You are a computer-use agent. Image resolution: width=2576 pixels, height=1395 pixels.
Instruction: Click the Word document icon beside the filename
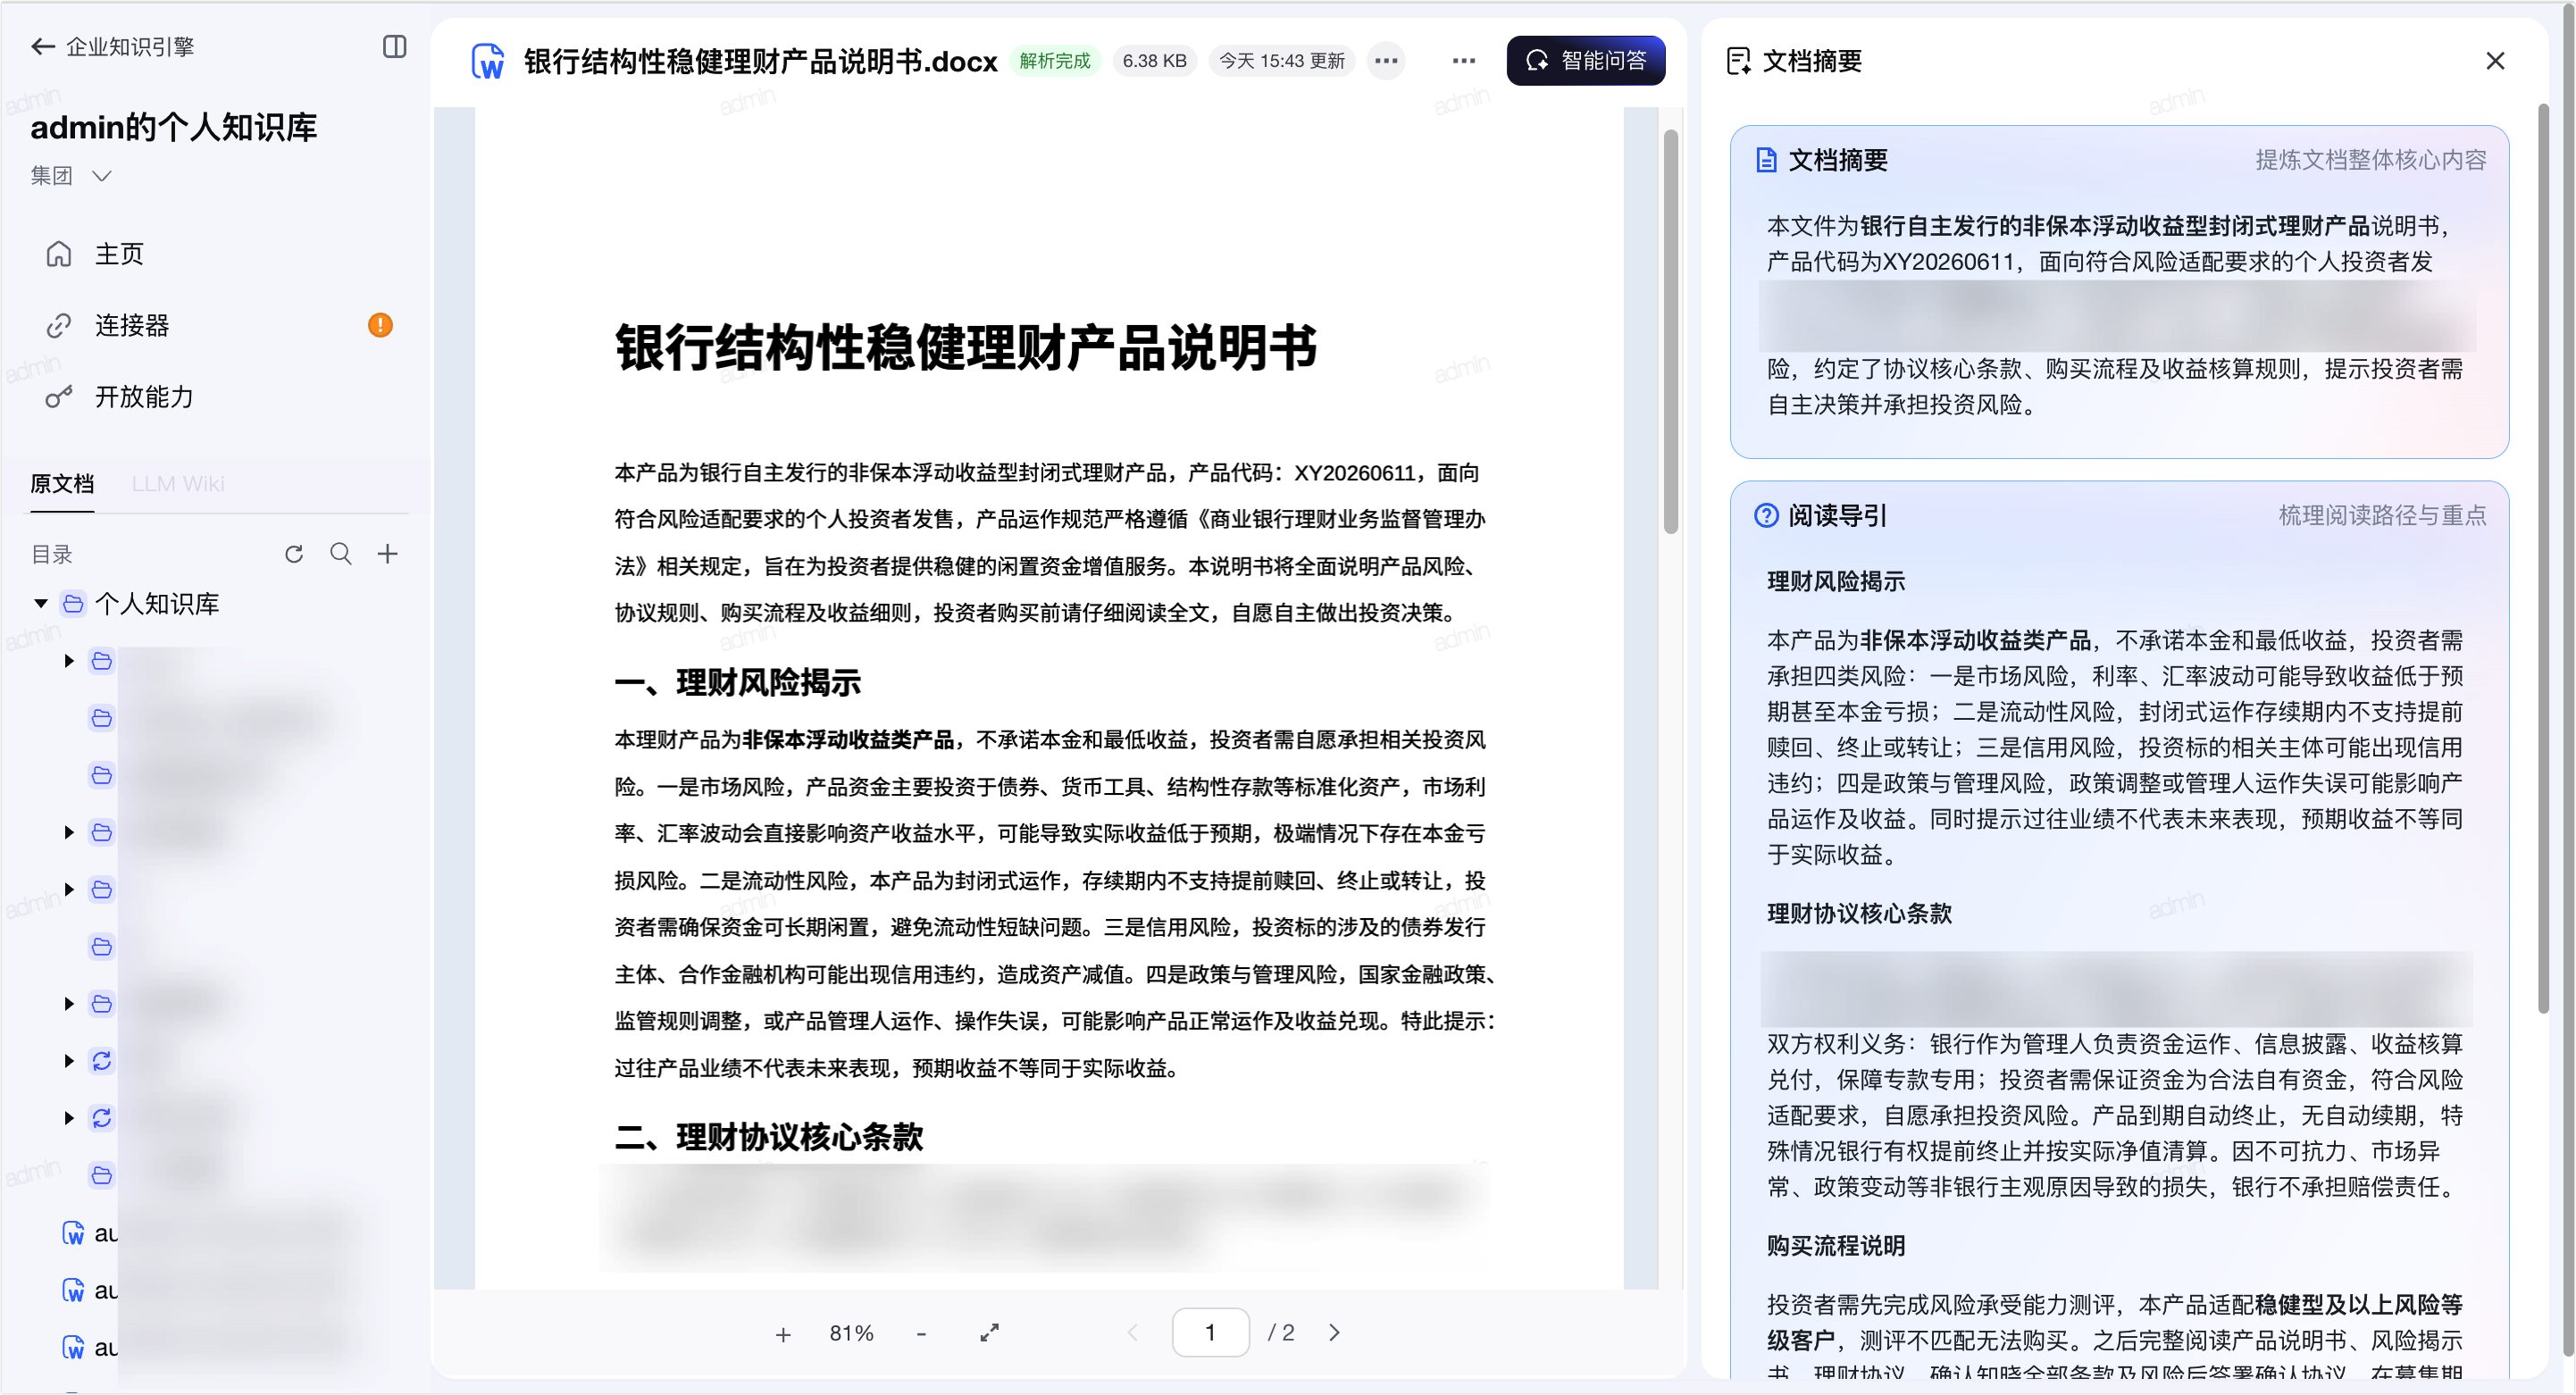[487, 61]
